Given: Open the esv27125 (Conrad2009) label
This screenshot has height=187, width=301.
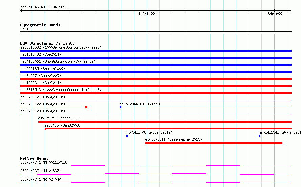Looking at the screenshot, I should [x=59, y=118].
